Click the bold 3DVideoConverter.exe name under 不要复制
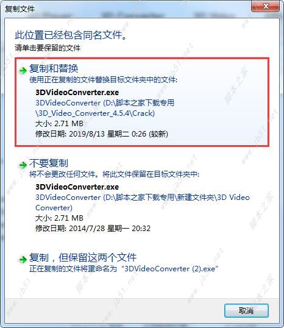Image resolution: width=284 pixels, height=328 pixels. (x=77, y=187)
